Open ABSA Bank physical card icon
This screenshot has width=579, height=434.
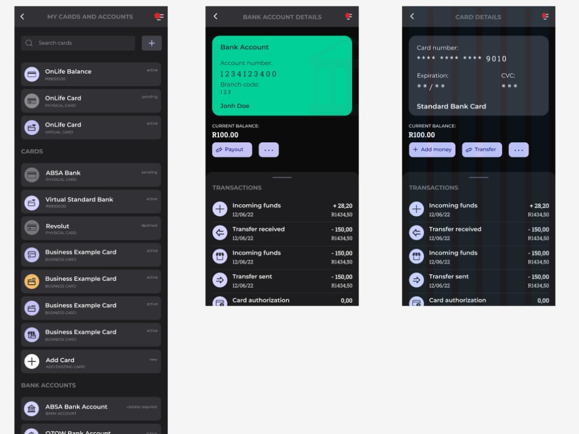pos(32,175)
